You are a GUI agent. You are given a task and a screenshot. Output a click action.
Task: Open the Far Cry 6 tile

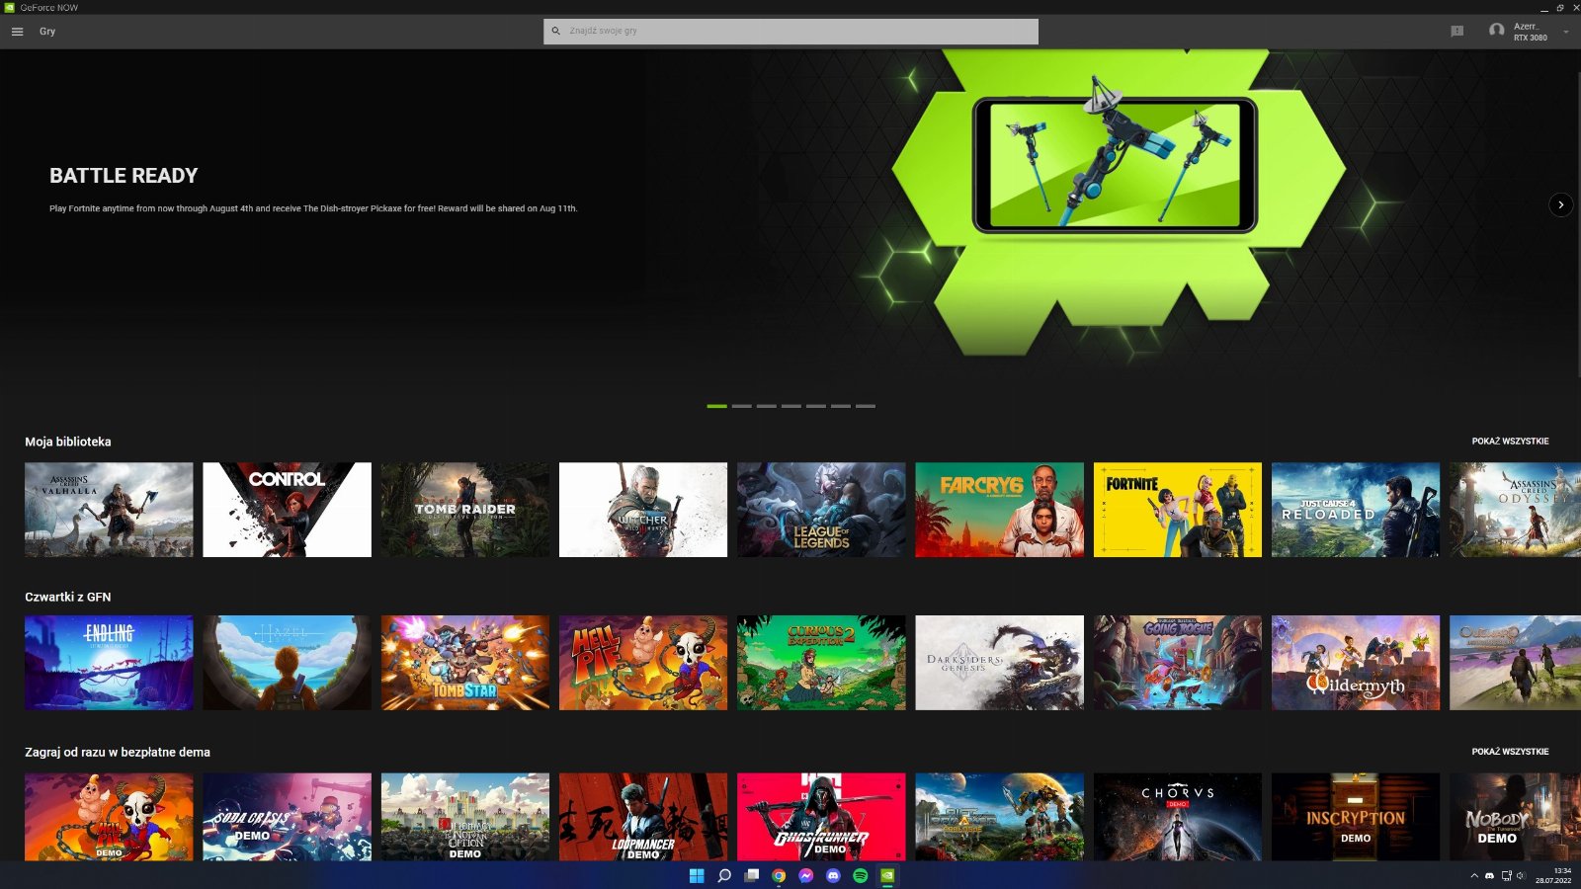(x=999, y=510)
